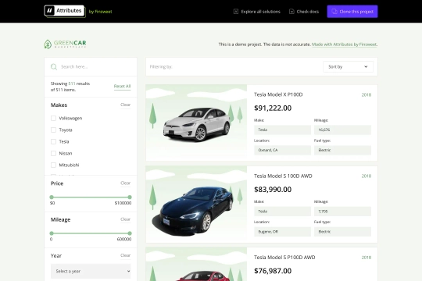The width and height of the screenshot is (422, 281).
Task: Check the Tesla make filter
Action: (x=53, y=141)
